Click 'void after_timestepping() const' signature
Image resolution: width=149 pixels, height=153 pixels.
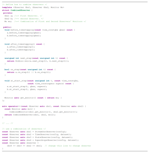click(24, 44)
